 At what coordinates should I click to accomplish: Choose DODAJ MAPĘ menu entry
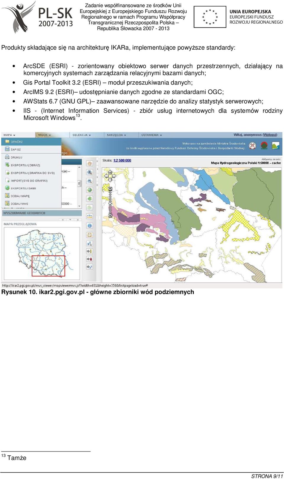(31, 196)
